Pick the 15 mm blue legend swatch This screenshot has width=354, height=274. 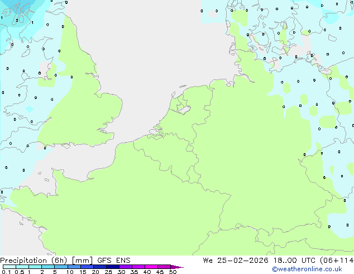pos(87,267)
